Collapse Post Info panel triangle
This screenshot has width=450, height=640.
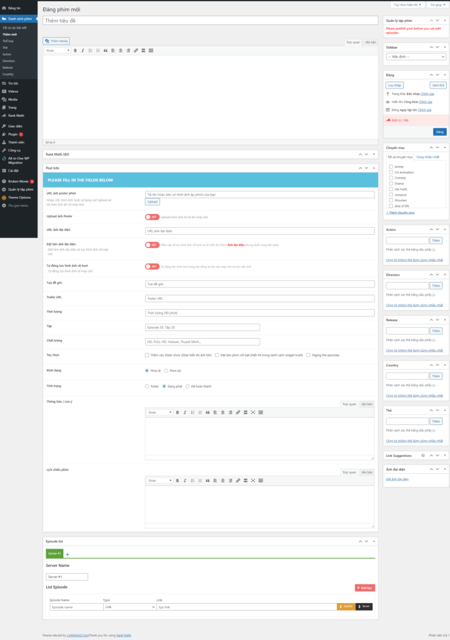pyautogui.click(x=374, y=168)
